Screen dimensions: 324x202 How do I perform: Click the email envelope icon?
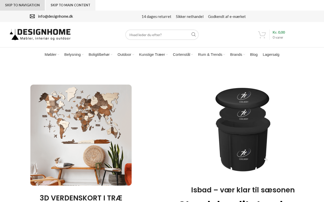click(32, 16)
